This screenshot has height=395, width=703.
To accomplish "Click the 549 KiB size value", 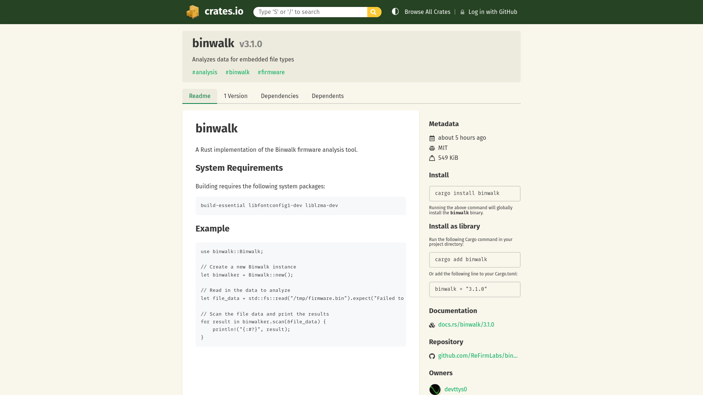I will click(448, 158).
